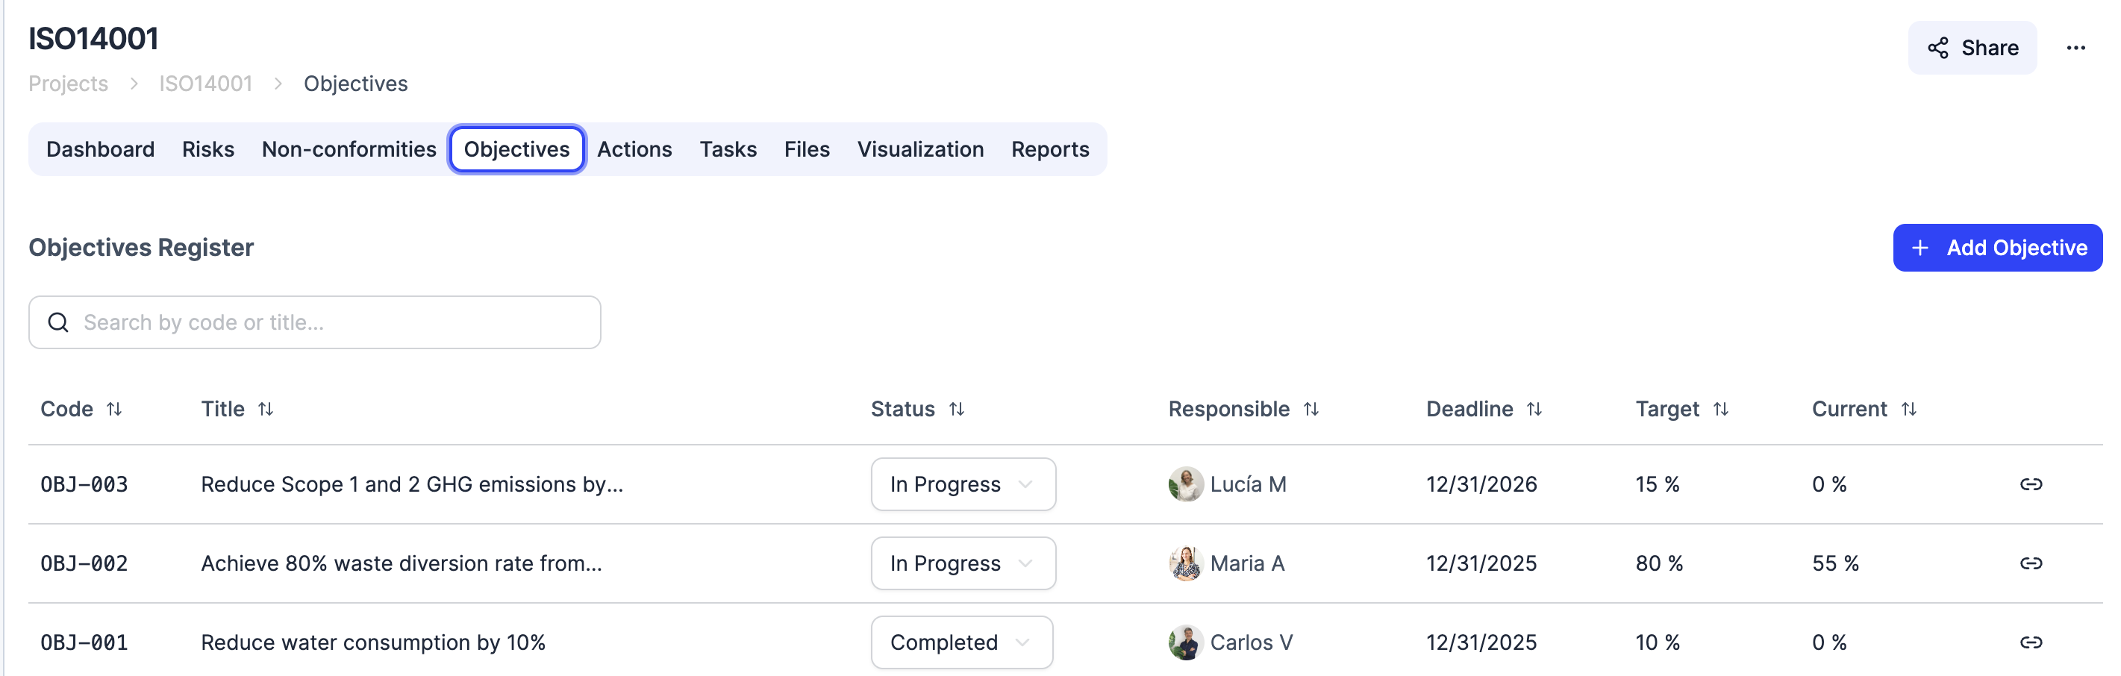Viewport: 2121px width, 676px height.
Task: Navigate to Projects via breadcrumb link
Action: click(x=69, y=83)
